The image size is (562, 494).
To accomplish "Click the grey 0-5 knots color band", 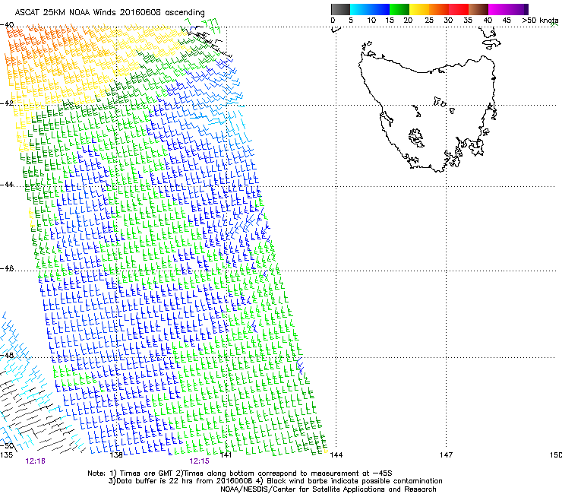I will 340,9.
